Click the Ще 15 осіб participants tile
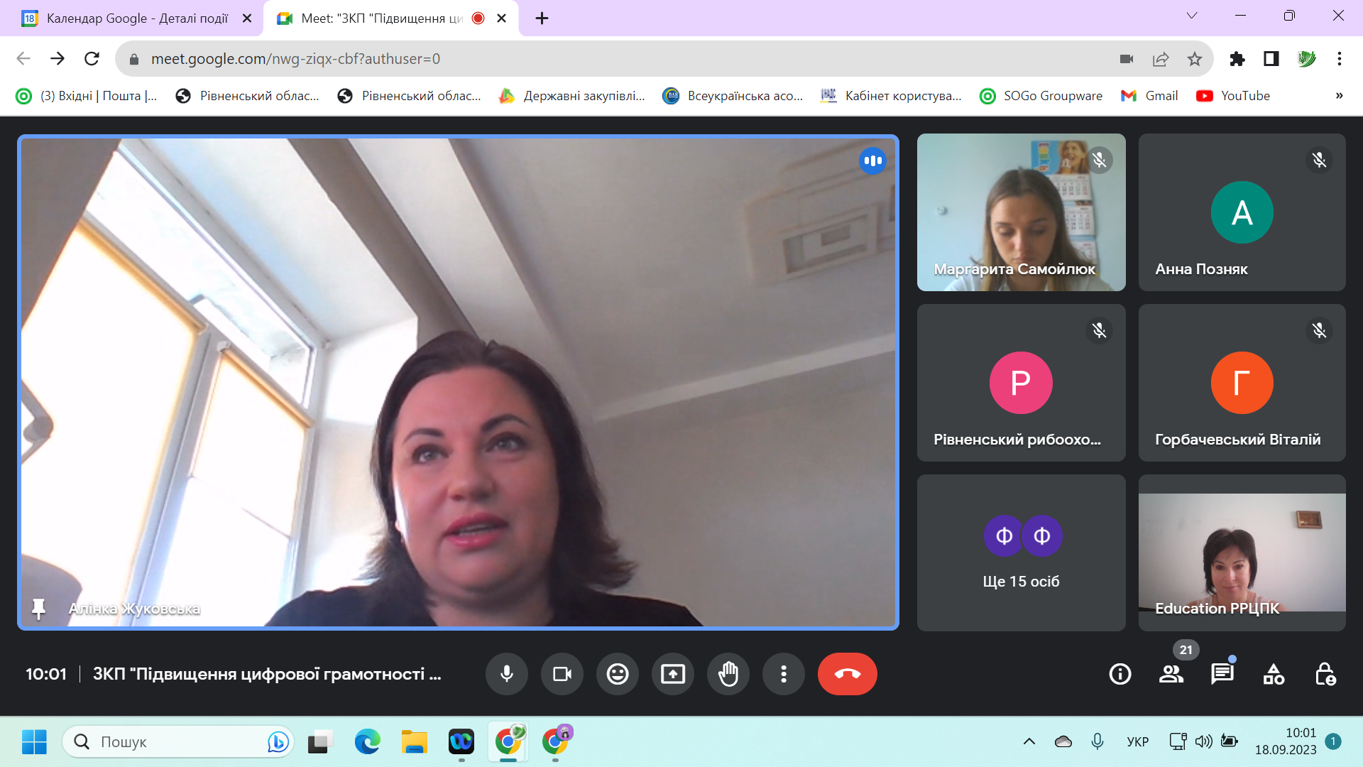The image size is (1363, 767). coord(1021,553)
